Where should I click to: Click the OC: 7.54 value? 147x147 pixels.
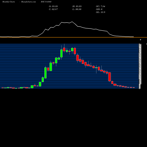101,6
